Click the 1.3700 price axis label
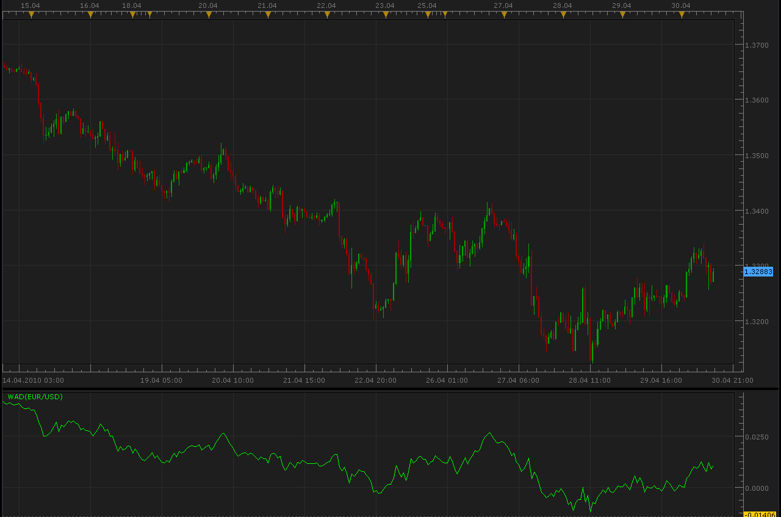The width and height of the screenshot is (781, 517). [757, 45]
